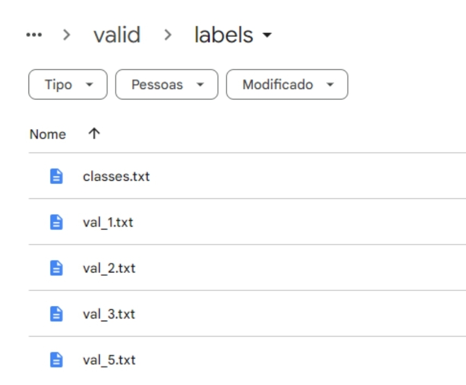Image resolution: width=466 pixels, height=385 pixels.
Task: Click the document icon next to val_5.txt
Action: (x=56, y=360)
